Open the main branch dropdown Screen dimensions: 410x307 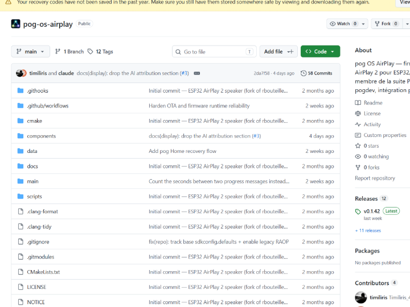pyautogui.click(x=30, y=51)
